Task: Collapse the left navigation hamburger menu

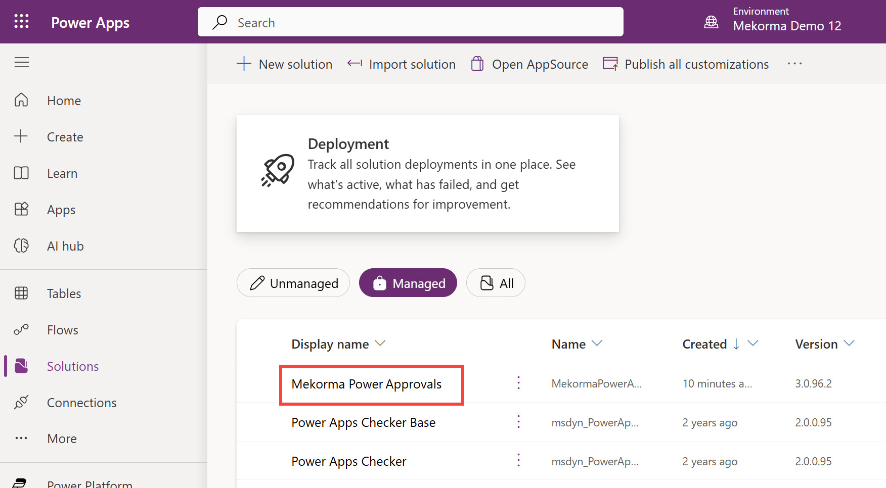Action: (x=21, y=62)
